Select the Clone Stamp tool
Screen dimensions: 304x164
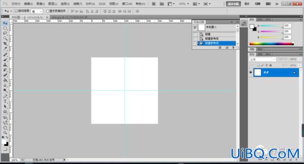5,65
